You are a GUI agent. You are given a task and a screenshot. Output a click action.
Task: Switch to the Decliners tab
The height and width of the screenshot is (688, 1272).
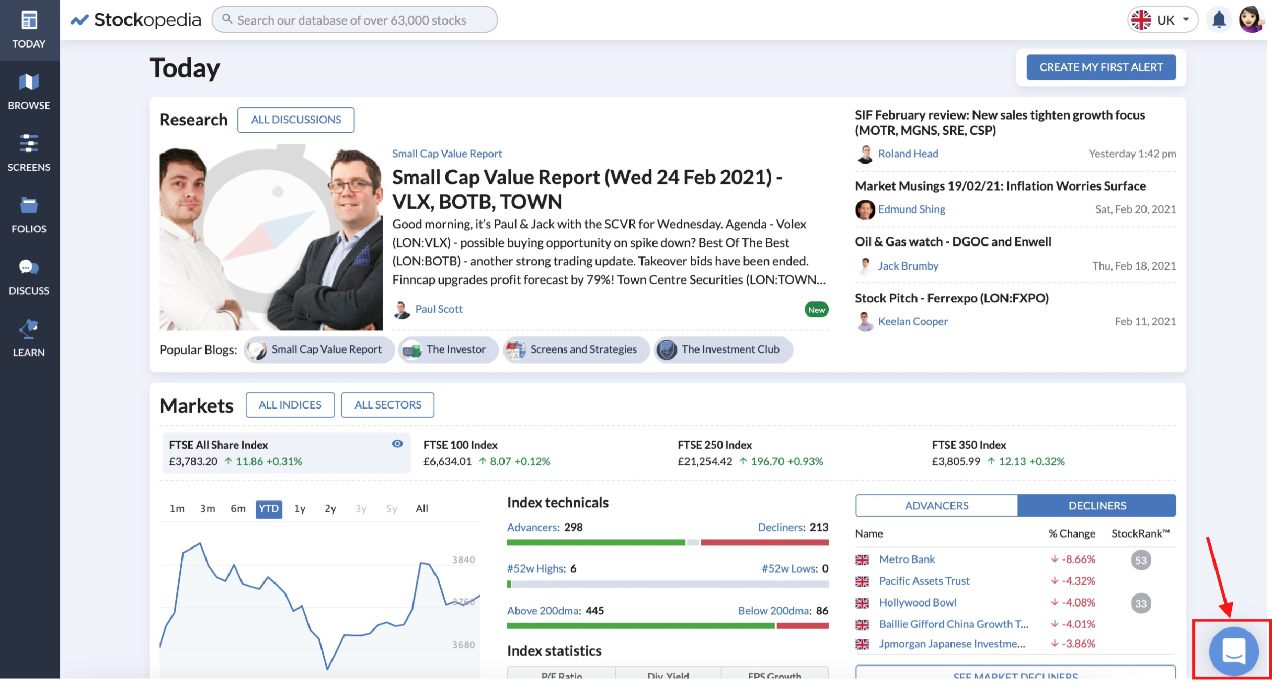coord(1097,506)
